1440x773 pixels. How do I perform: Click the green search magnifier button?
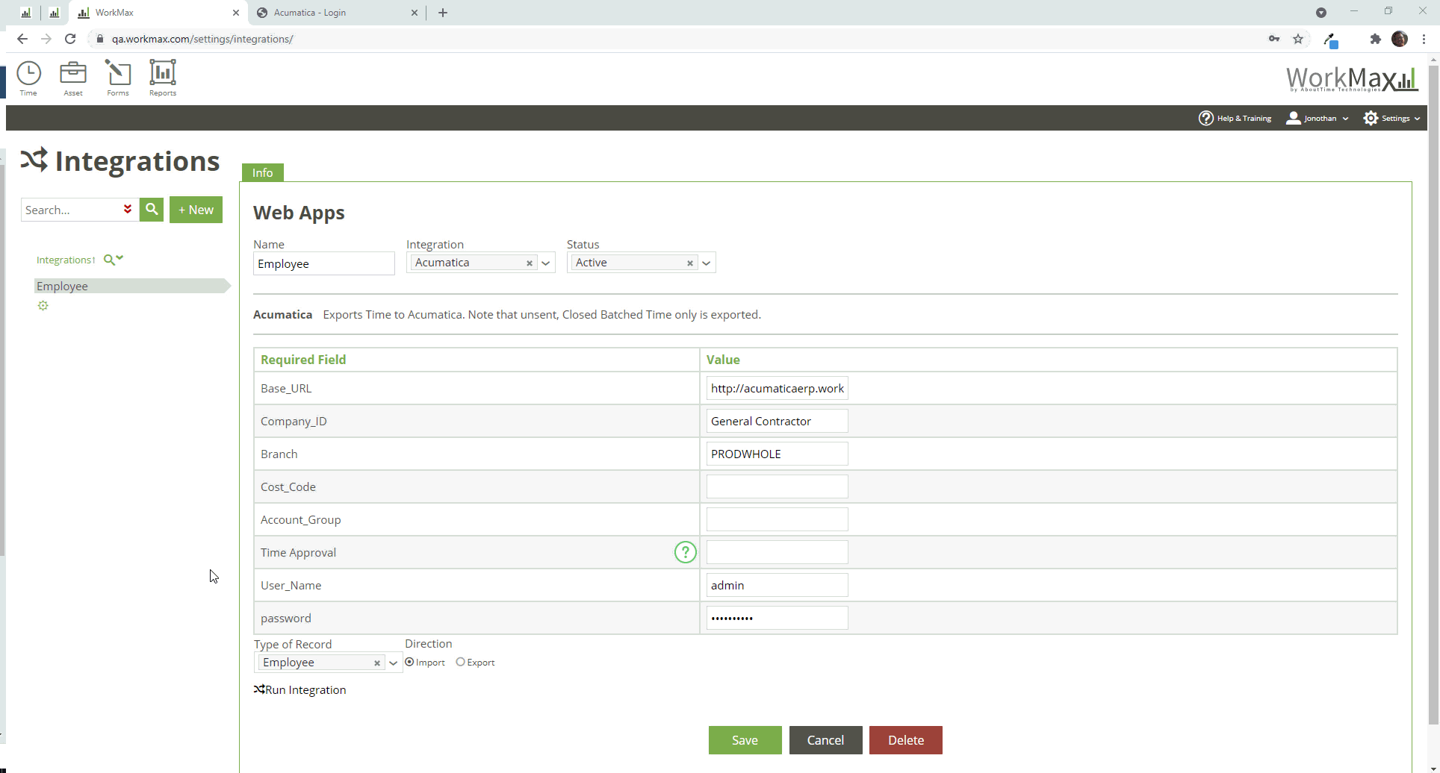pos(152,210)
